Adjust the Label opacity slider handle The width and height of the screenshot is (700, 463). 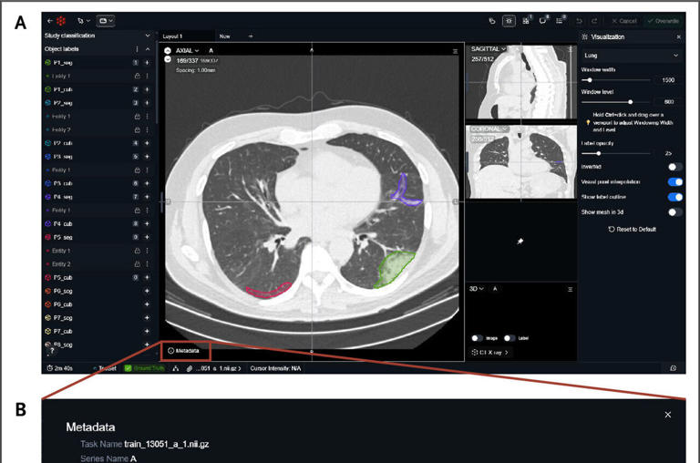598,153
